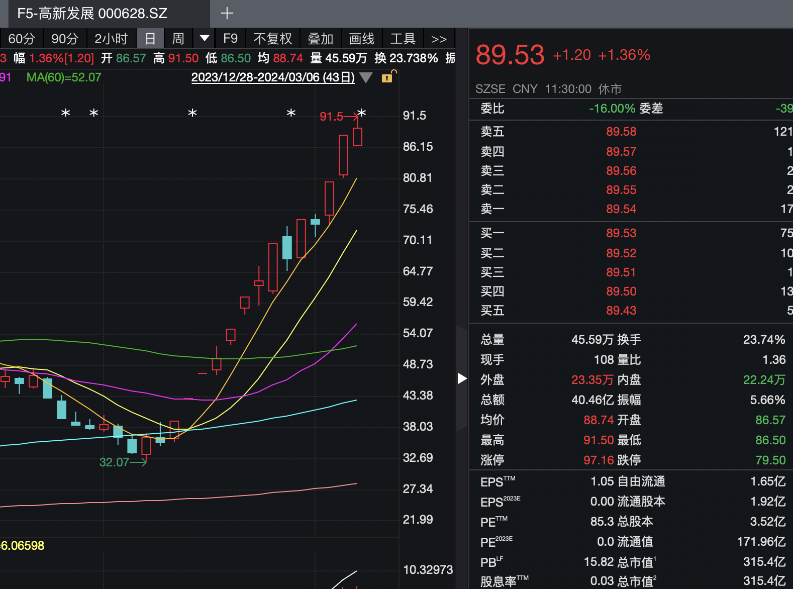Open the 工具 tools menu
The height and width of the screenshot is (589, 793).
(403, 39)
